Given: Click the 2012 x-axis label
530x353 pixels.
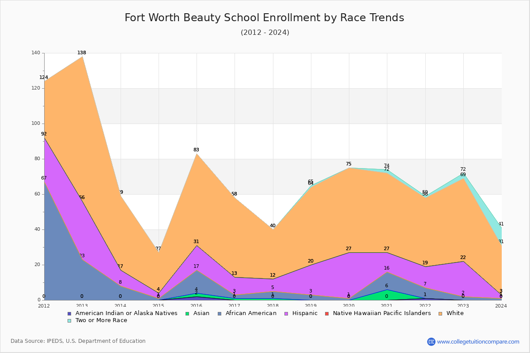Looking at the screenshot, I should 44,306.
